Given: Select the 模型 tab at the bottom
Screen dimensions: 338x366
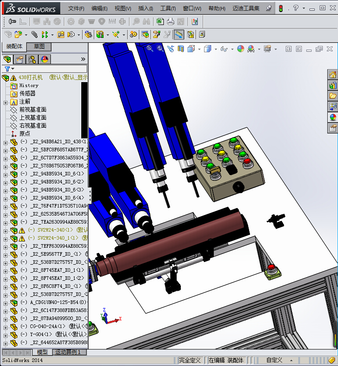Looking at the screenshot, I should 42,352.
